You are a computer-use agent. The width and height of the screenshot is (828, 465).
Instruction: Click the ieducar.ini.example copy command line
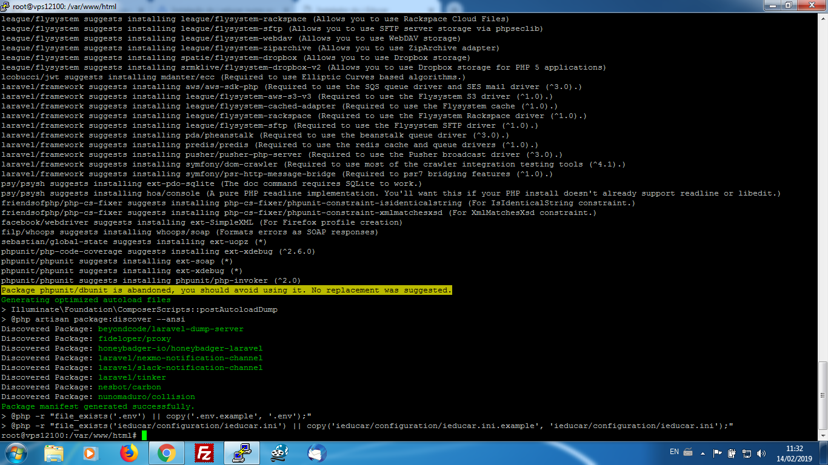point(367,426)
